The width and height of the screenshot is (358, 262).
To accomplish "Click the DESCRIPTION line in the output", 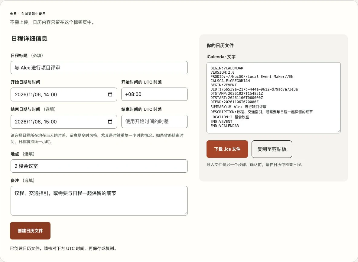I will pos(262,112).
